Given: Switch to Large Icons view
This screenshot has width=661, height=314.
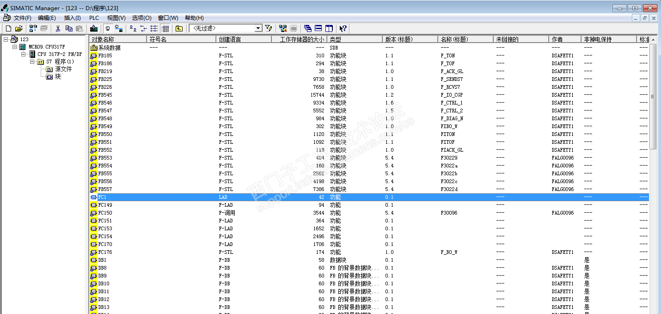Looking at the screenshot, I should click(x=133, y=28).
